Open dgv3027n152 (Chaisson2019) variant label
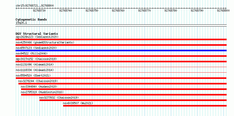Image resolution: width=234 pixels, height=116 pixels. click(36, 59)
